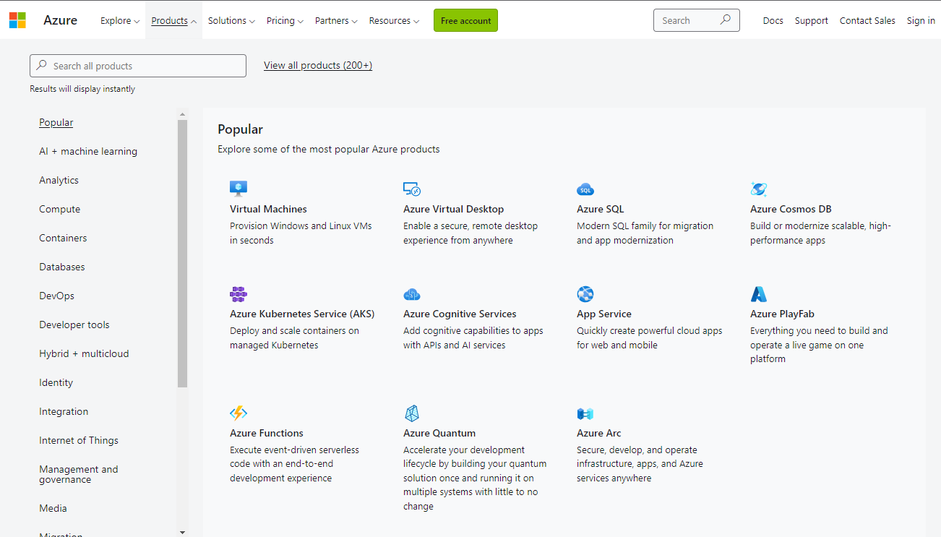The width and height of the screenshot is (941, 537).
Task: Open the Pricing dropdown menu
Action: pyautogui.click(x=285, y=21)
